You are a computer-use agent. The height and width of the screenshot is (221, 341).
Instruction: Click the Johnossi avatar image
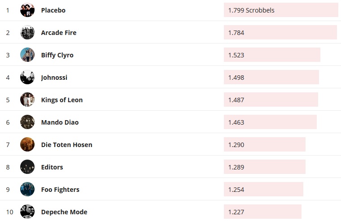[27, 77]
